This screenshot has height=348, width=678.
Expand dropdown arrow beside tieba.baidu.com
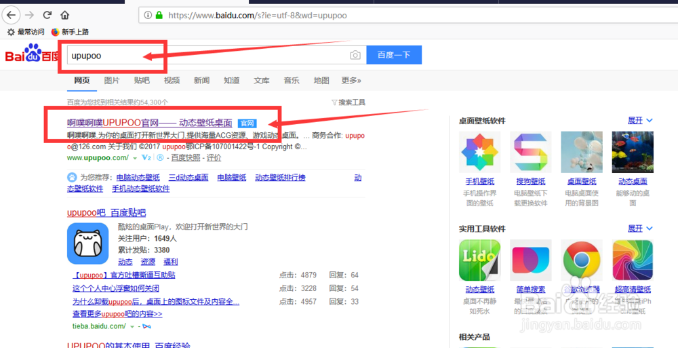pos(133,326)
